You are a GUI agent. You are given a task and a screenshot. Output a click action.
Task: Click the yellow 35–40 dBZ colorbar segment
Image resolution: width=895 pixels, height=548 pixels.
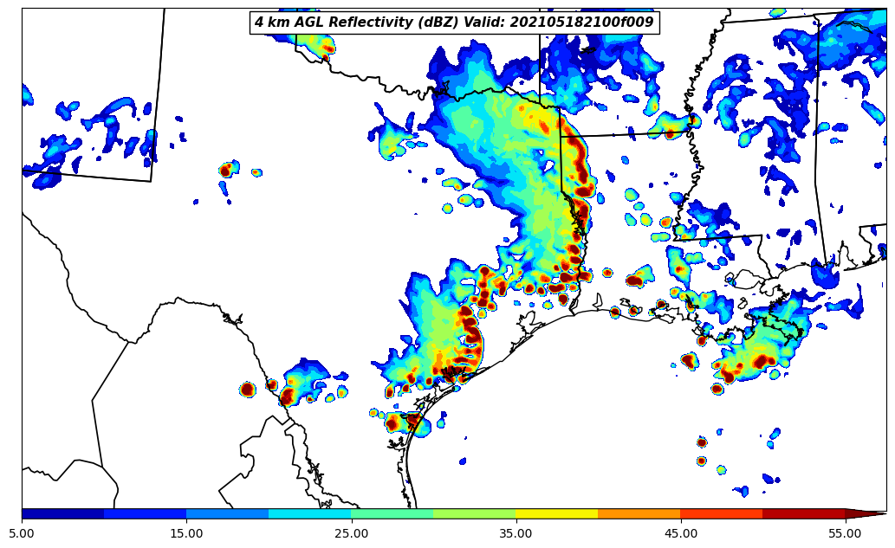556,513
